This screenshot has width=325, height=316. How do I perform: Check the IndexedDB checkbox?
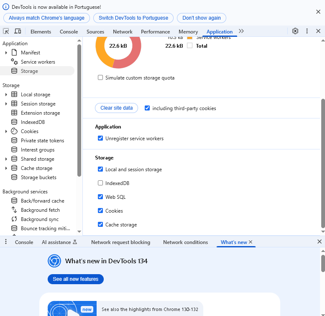coord(100,183)
